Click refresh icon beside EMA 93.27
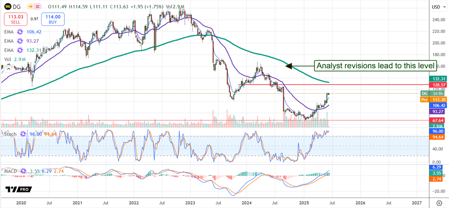 pyautogui.click(x=20, y=41)
